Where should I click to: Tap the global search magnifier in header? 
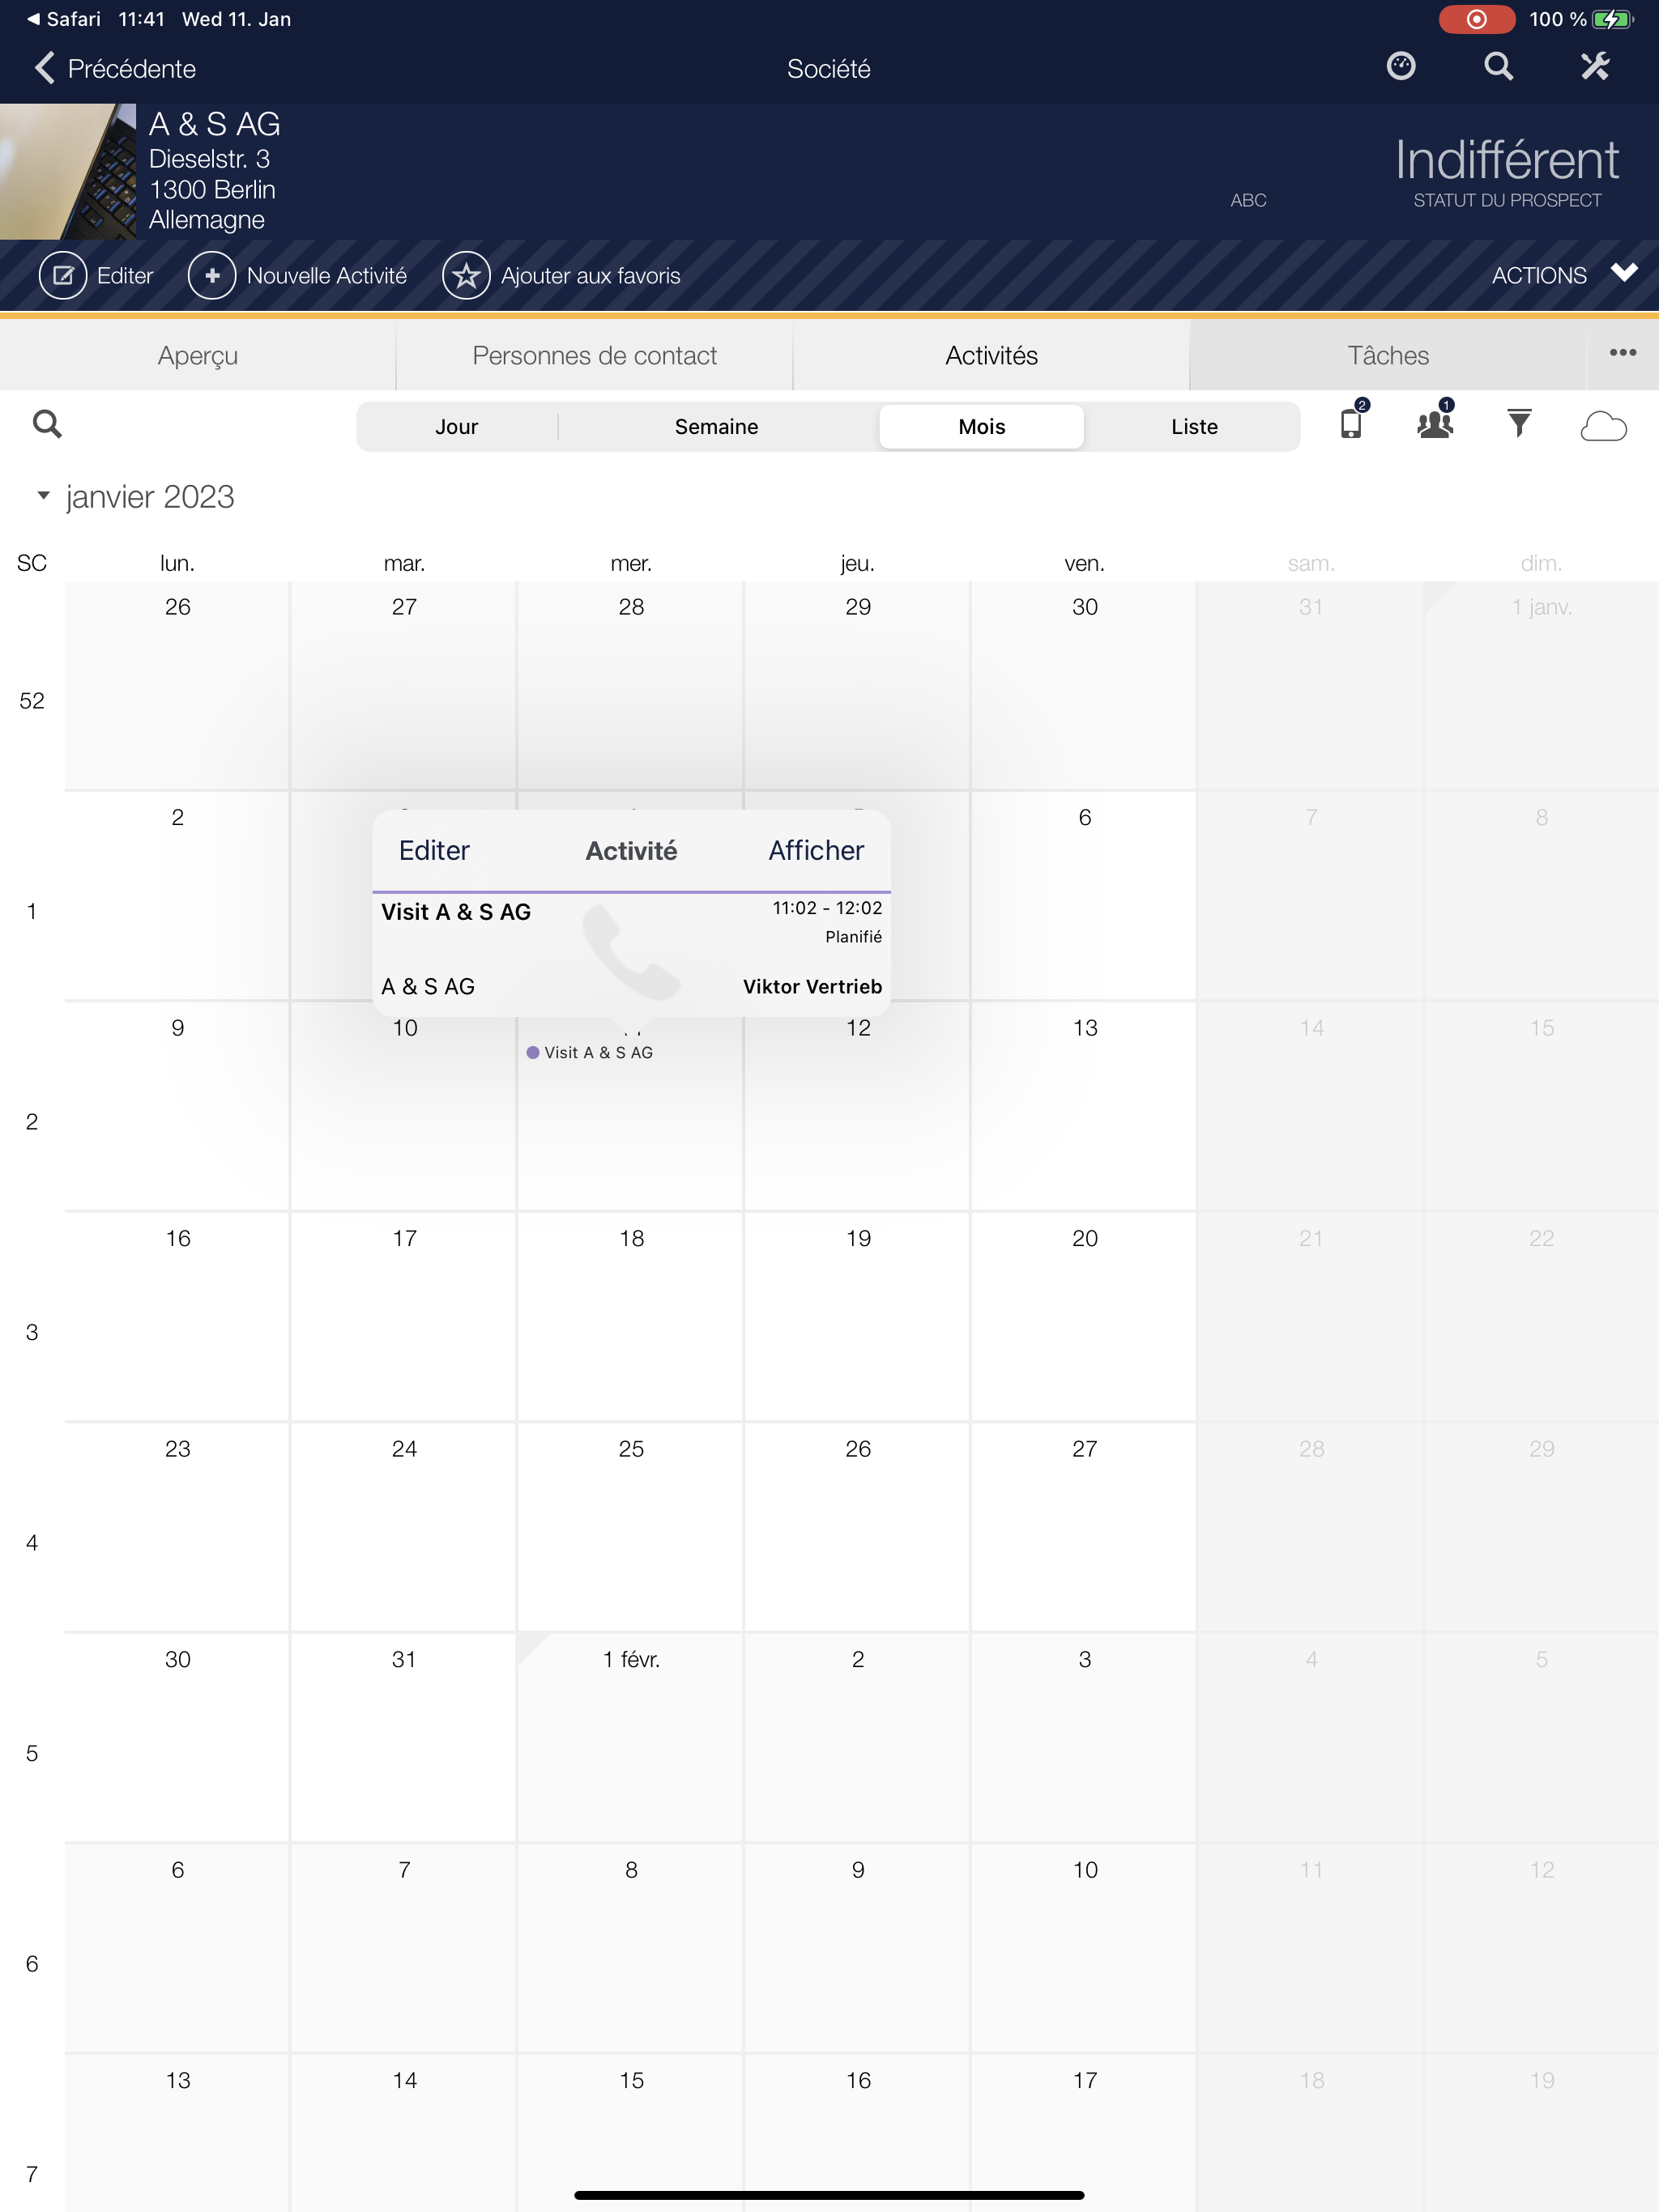[1498, 67]
